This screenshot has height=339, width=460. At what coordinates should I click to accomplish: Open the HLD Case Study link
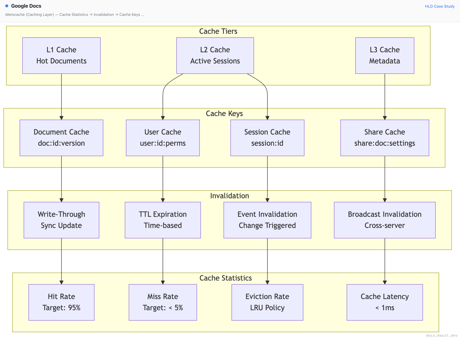[440, 6]
